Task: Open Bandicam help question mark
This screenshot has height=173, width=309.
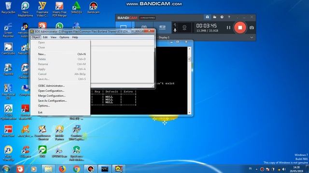Action: pos(229,17)
